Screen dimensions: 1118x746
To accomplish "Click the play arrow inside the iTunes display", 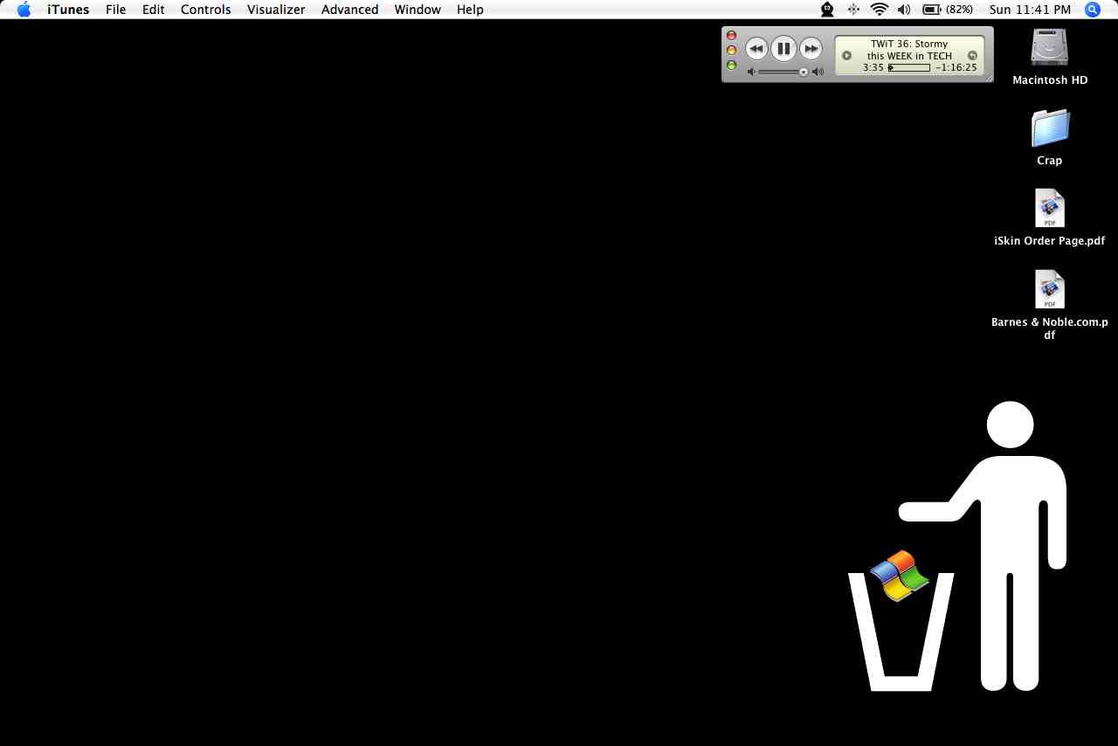I will (x=846, y=55).
